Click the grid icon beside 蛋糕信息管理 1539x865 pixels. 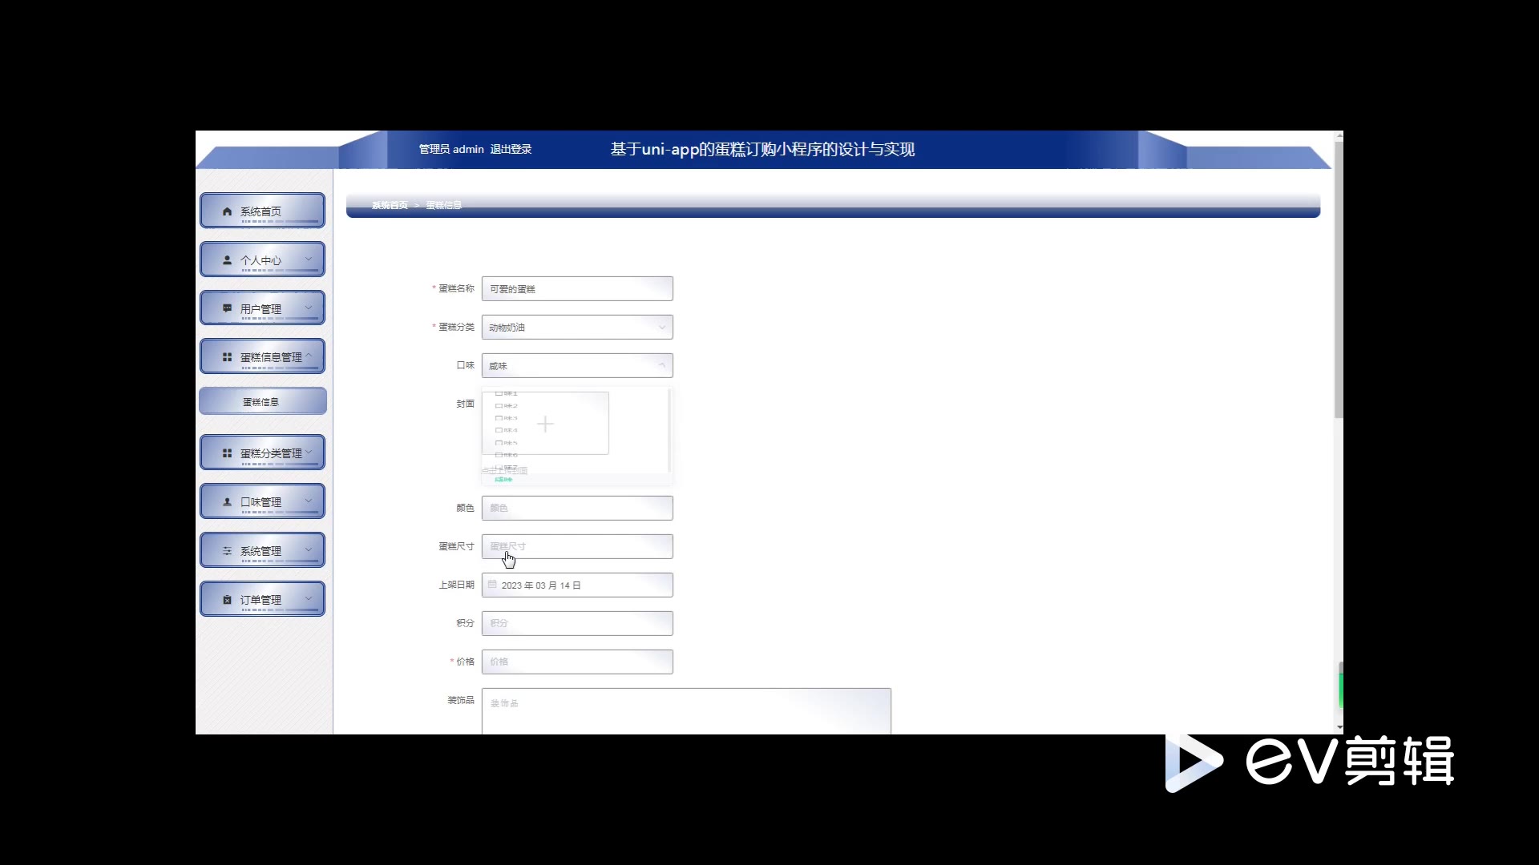coord(227,357)
